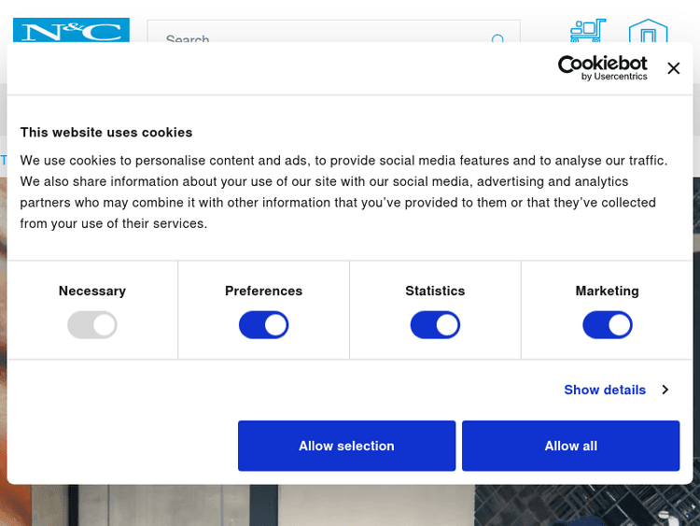Open the Show details link
Image resolution: width=700 pixels, height=526 pixels.
click(605, 390)
